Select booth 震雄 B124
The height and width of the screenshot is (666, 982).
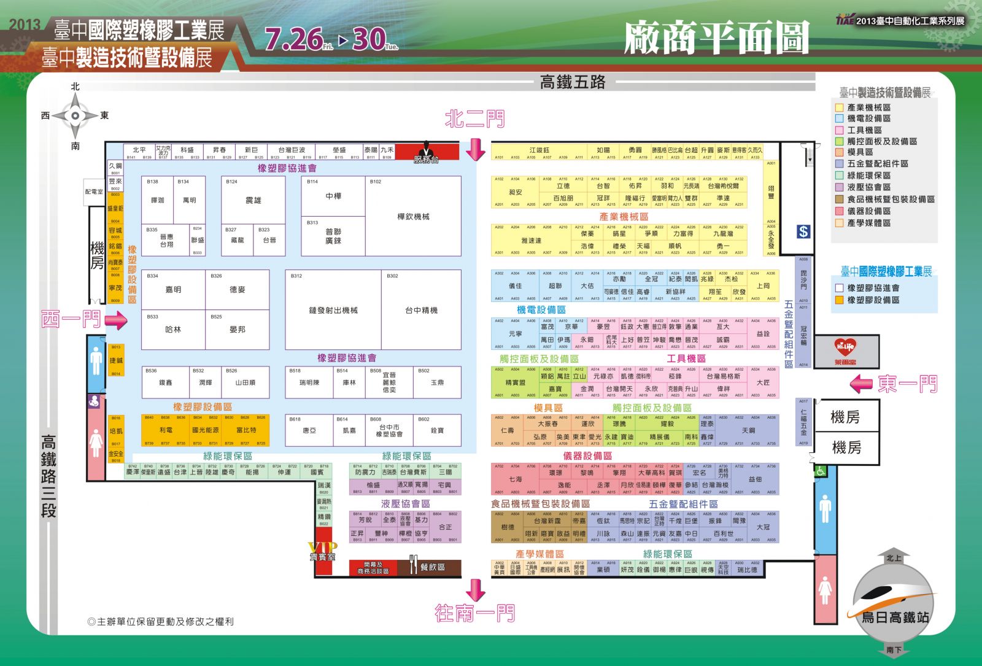[x=253, y=200]
